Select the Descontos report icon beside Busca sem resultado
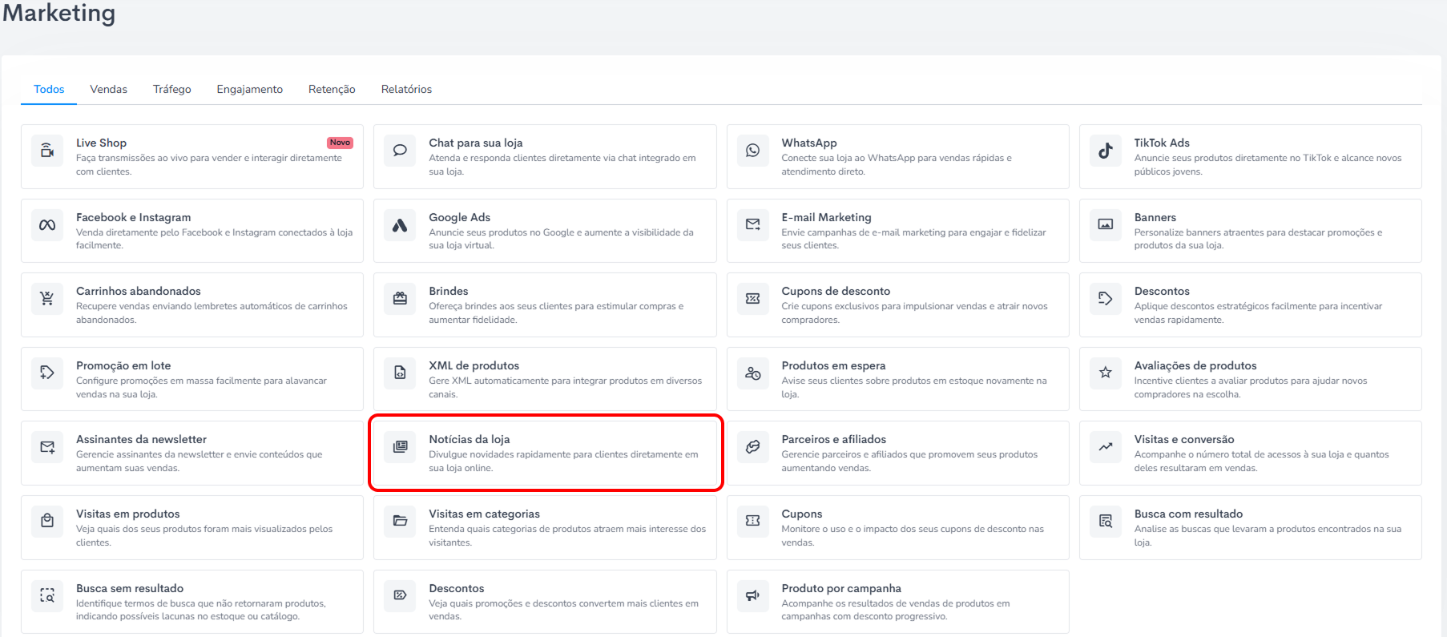 (x=400, y=595)
